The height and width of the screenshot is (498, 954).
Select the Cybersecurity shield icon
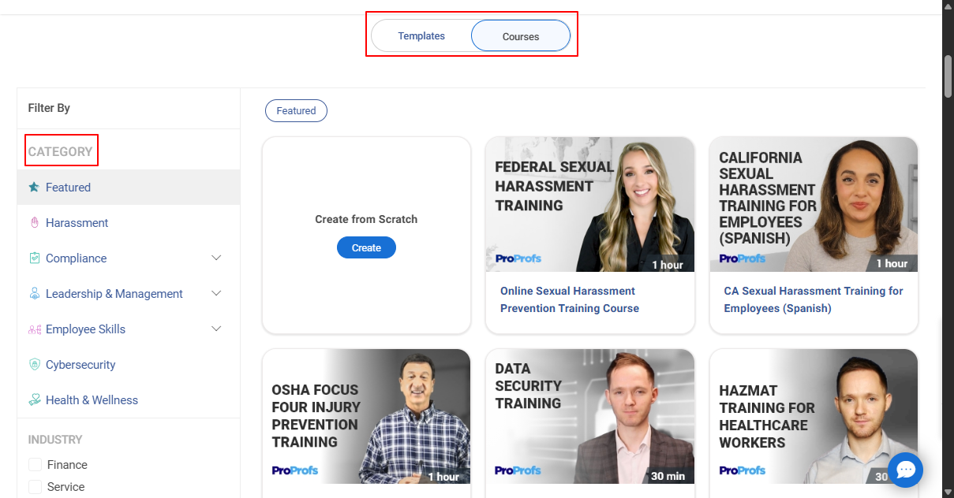[x=35, y=364]
